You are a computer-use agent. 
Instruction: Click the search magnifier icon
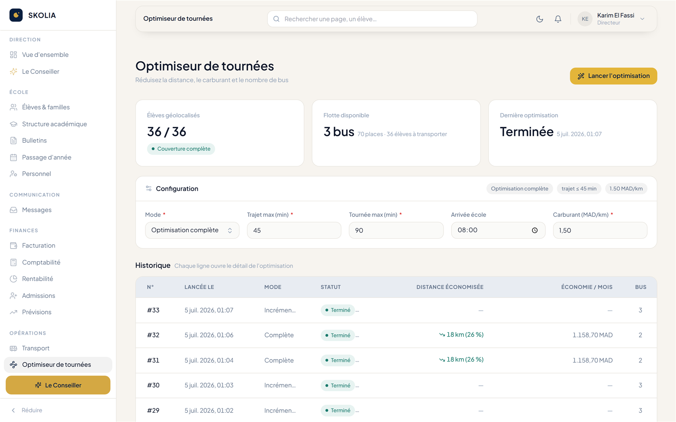[276, 19]
